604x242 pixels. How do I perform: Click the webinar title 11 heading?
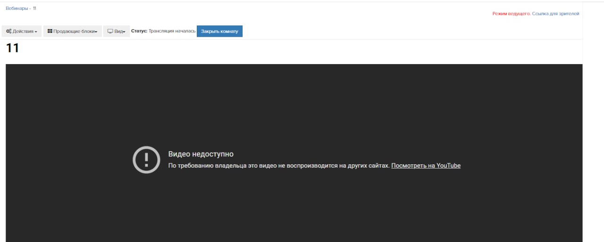12,48
